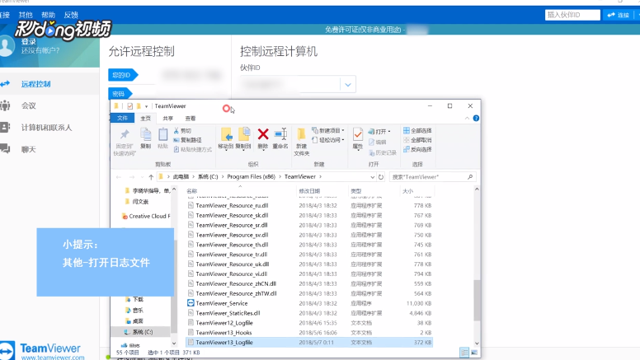The width and height of the screenshot is (640, 360).
Task: Click the 插入伙伴ID input field
Action: (x=572, y=15)
